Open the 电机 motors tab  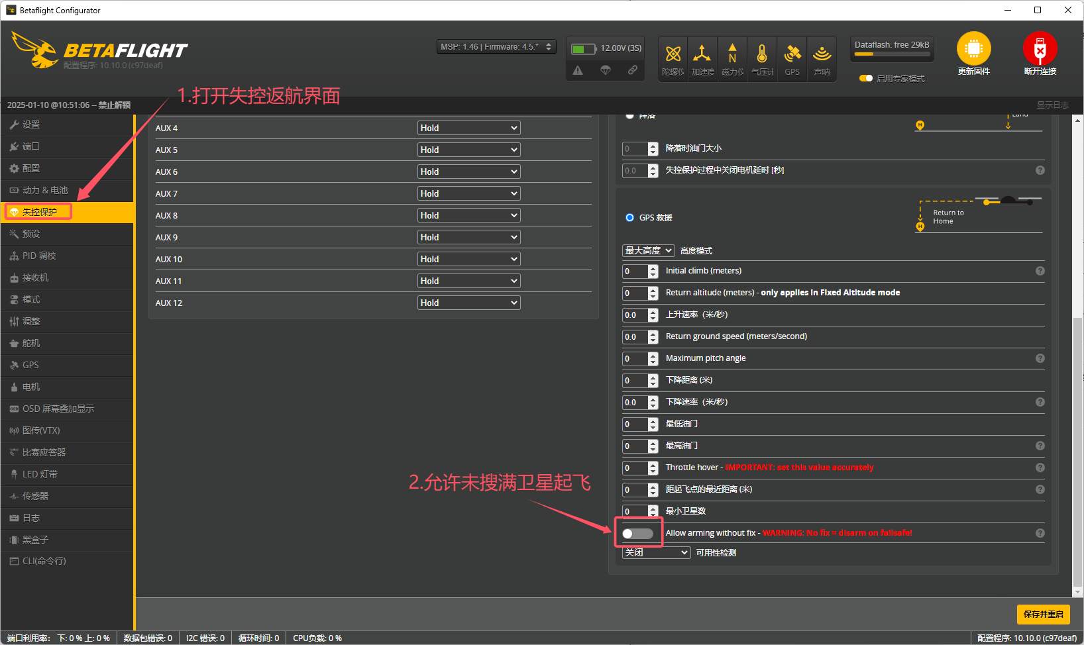(x=67, y=387)
